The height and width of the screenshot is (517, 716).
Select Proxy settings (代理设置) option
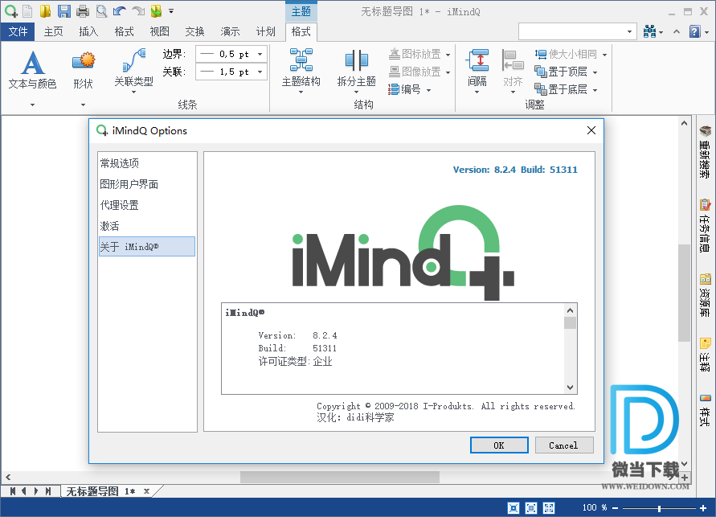146,205
